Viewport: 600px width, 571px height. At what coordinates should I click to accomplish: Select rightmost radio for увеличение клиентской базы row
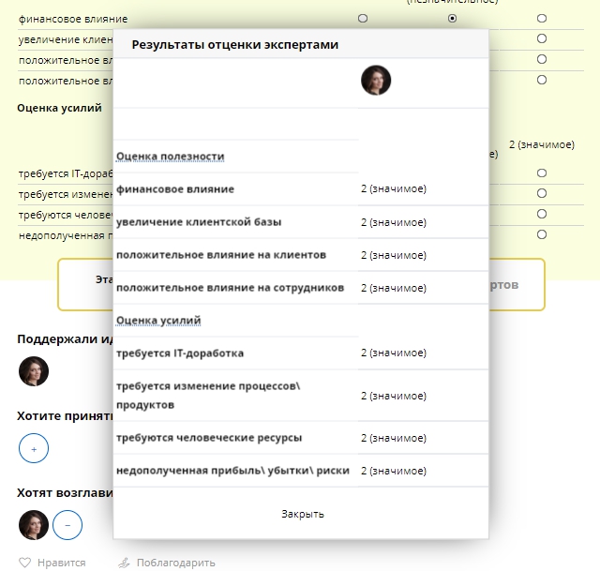(x=542, y=38)
